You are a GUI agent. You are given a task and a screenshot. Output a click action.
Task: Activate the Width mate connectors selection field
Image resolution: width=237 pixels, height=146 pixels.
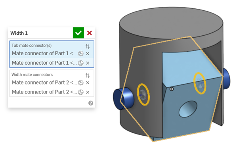[52, 83]
